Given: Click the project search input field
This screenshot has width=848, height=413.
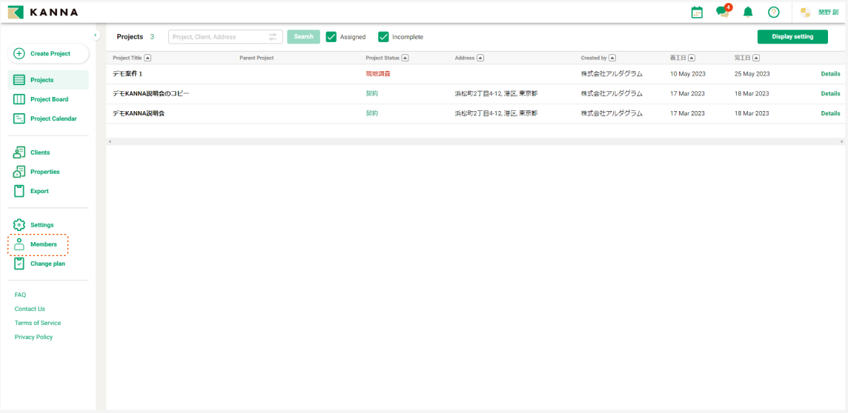Looking at the screenshot, I should [x=219, y=37].
